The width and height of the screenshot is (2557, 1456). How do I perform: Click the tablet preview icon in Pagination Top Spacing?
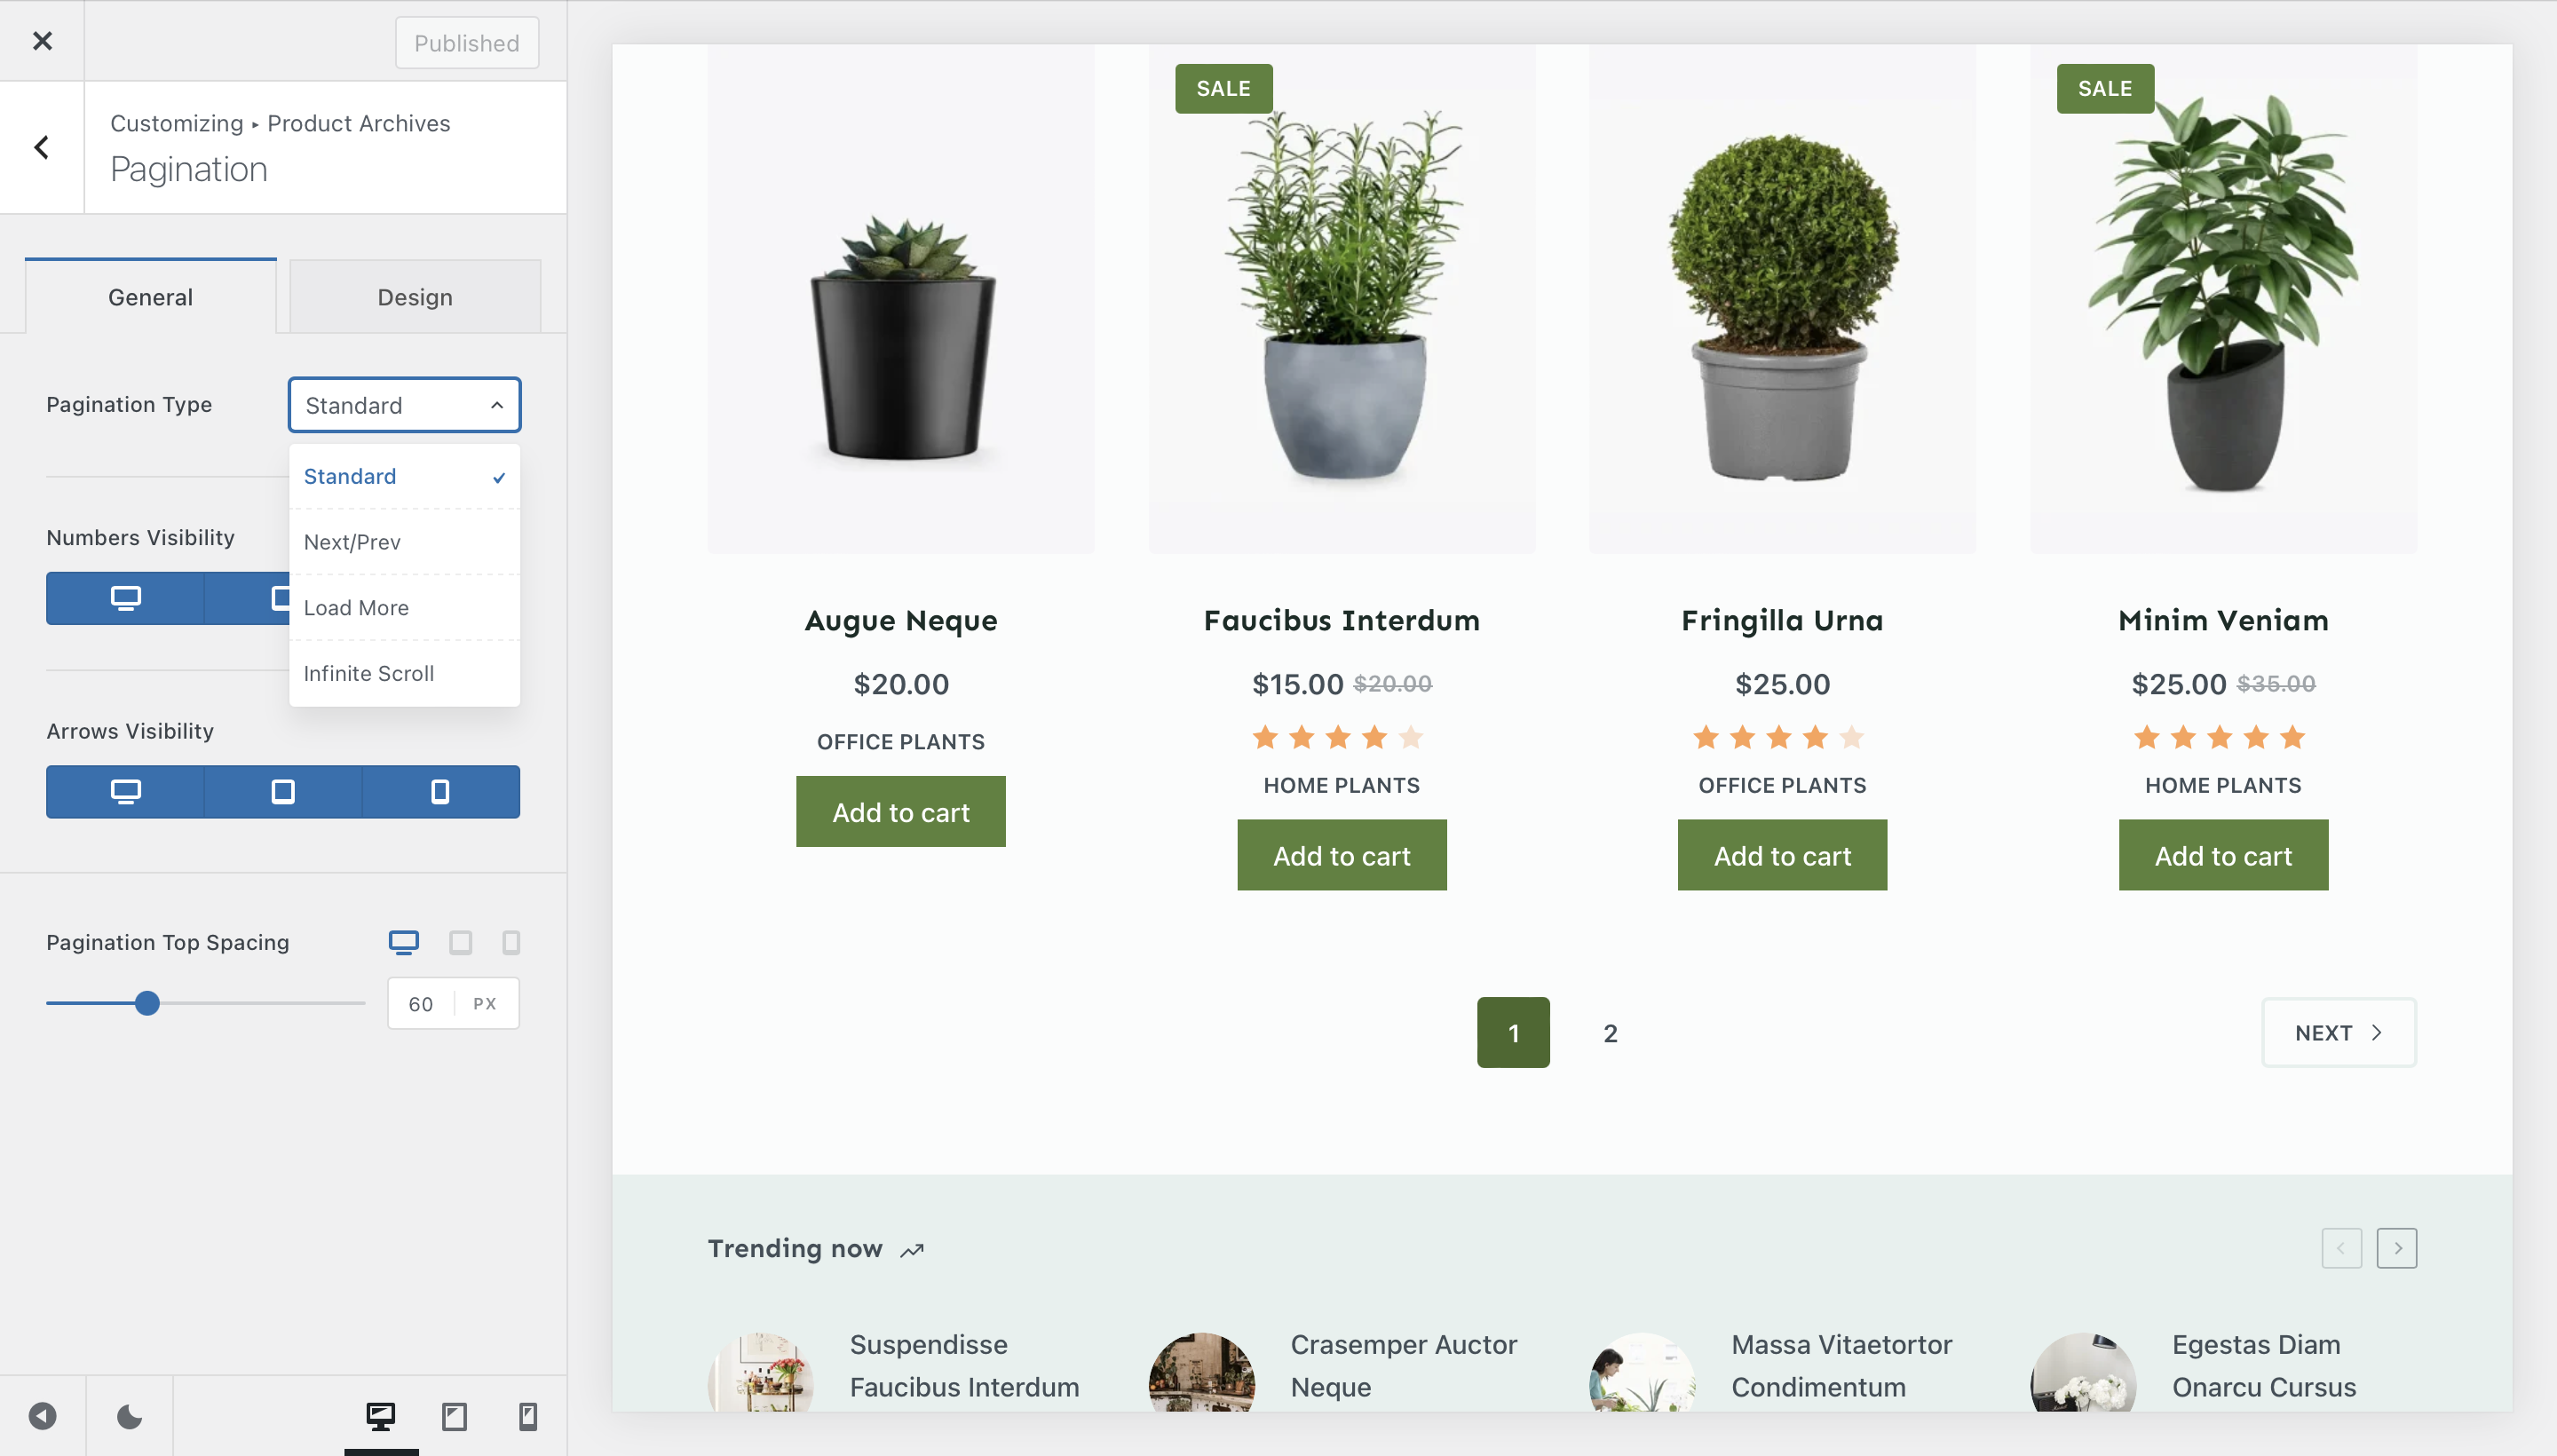[458, 941]
